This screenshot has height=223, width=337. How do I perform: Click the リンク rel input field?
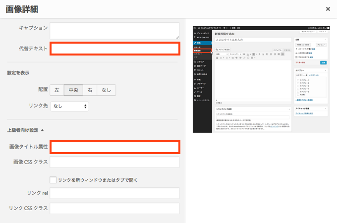(x=114, y=193)
